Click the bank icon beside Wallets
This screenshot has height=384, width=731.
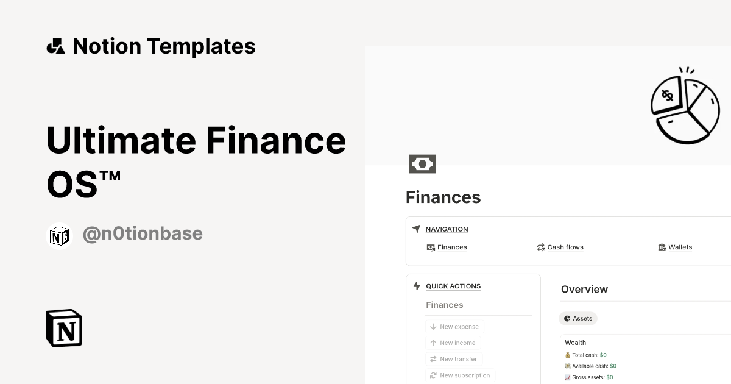pos(662,247)
